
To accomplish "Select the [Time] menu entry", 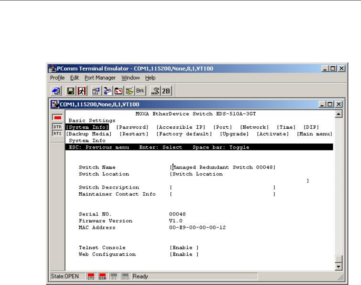I will pyautogui.click(x=286, y=127).
